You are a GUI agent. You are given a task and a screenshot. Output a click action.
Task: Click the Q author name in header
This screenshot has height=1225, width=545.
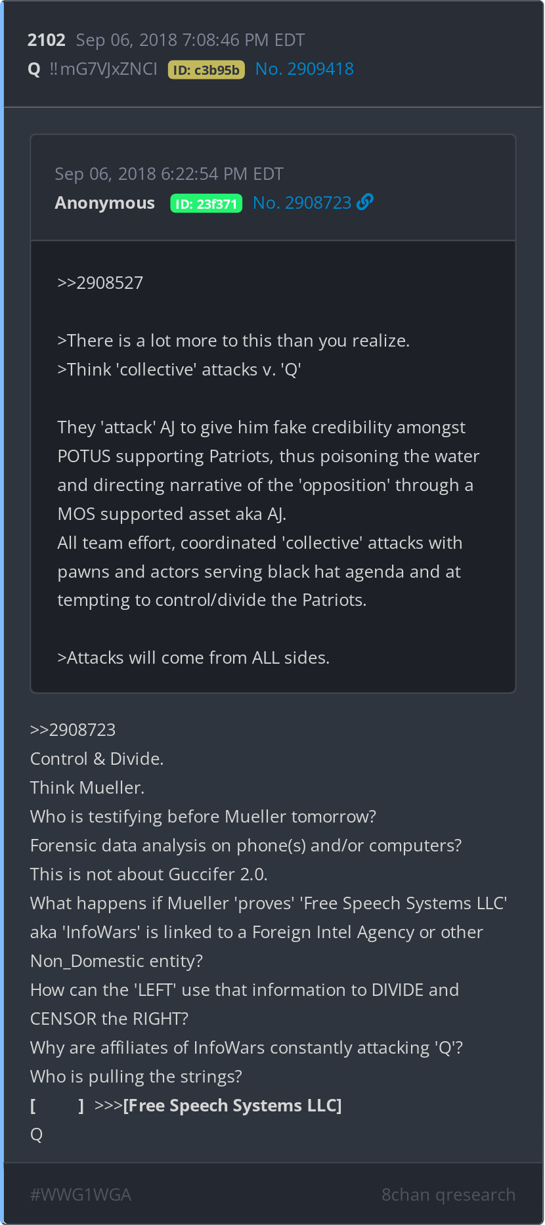pyautogui.click(x=34, y=69)
